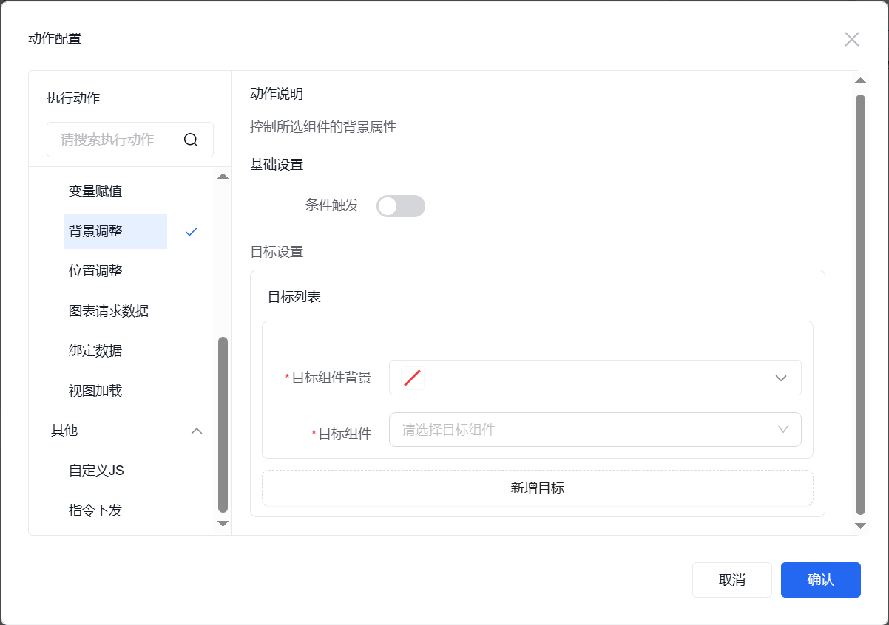Click the 新增目标 button
This screenshot has width=889, height=625.
[537, 488]
